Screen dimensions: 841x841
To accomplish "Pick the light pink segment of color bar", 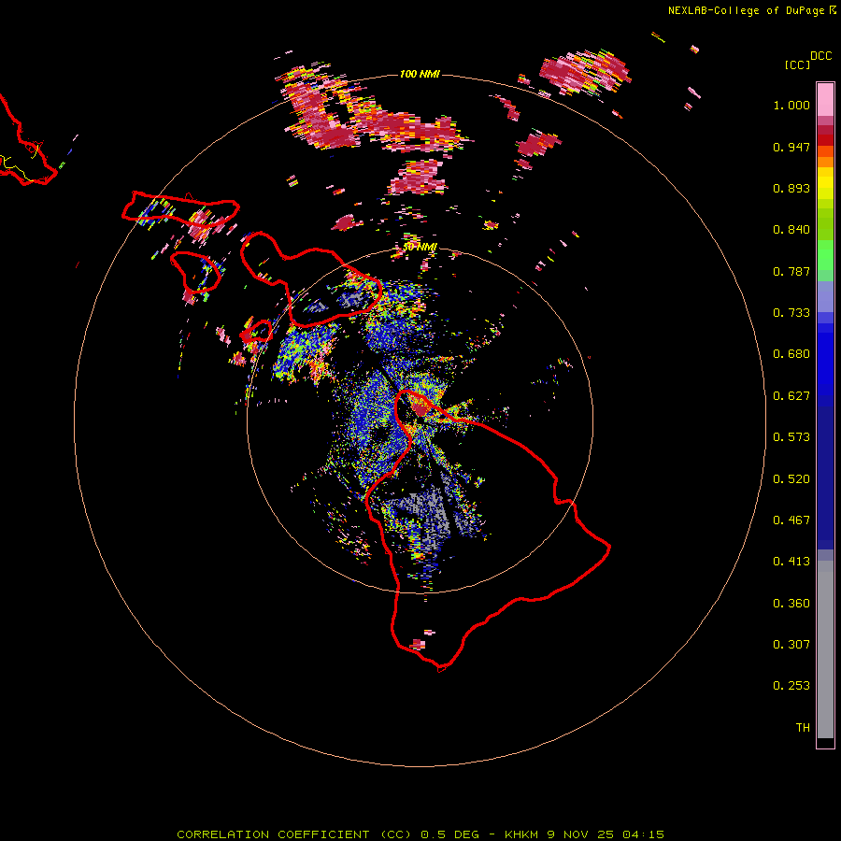I will [x=825, y=99].
